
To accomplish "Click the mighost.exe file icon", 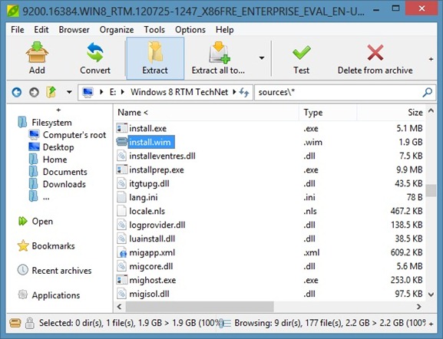I will point(122,280).
